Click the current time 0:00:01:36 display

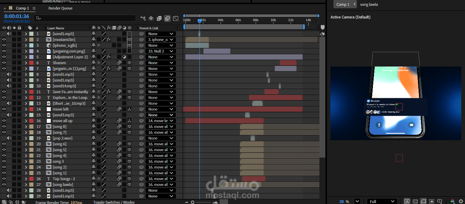[x=17, y=16]
